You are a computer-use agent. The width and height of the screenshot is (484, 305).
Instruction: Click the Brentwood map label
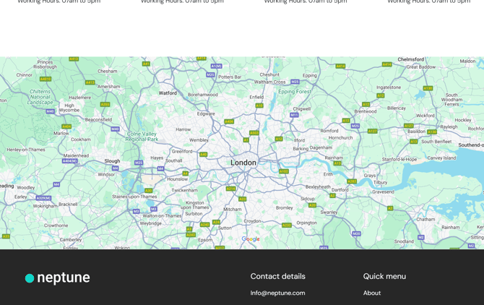(365, 111)
